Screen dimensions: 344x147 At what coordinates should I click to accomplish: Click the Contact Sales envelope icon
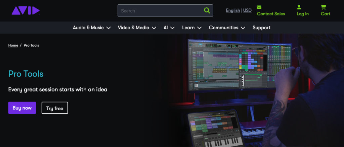(259, 7)
